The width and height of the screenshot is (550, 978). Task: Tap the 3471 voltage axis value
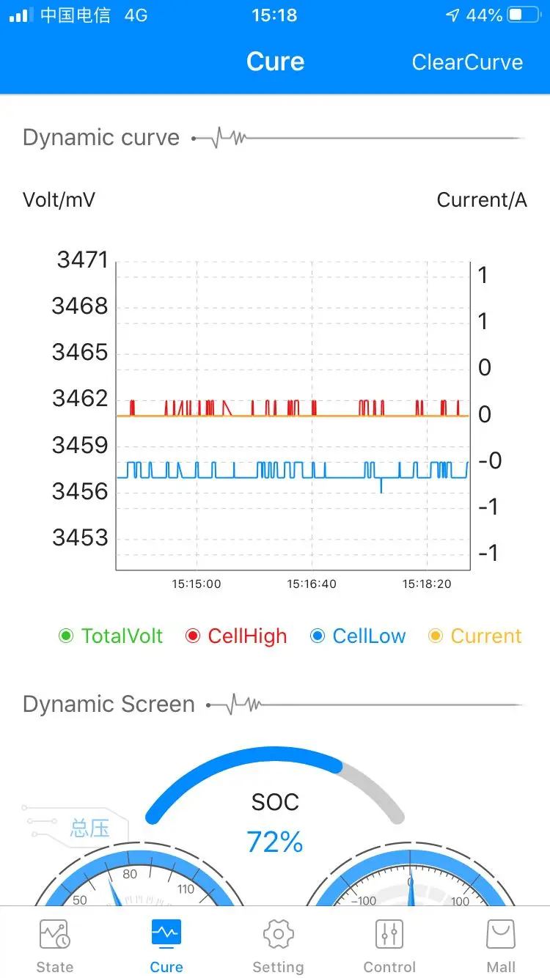[x=82, y=260]
